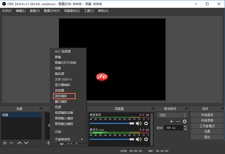The width and height of the screenshot is (225, 154).
Task: Click the OBS logo in the title bar
Action: pos(4,4)
